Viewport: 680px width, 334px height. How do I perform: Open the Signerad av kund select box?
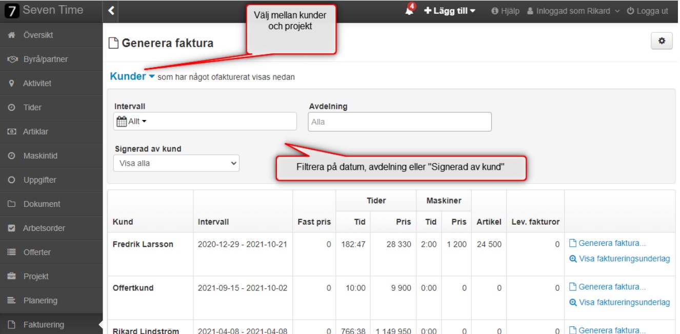tap(176, 163)
